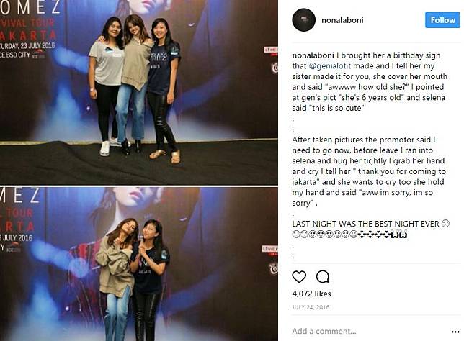The width and height of the screenshot is (464, 341).
Task: Click the 23 JULY 2016 date on top poster
Action: pyautogui.click(x=41, y=46)
